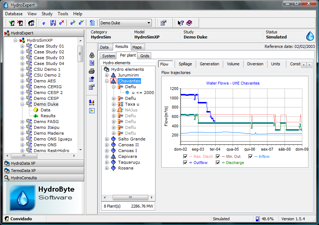Toggle the Inflow series checkbox

pos(250,156)
